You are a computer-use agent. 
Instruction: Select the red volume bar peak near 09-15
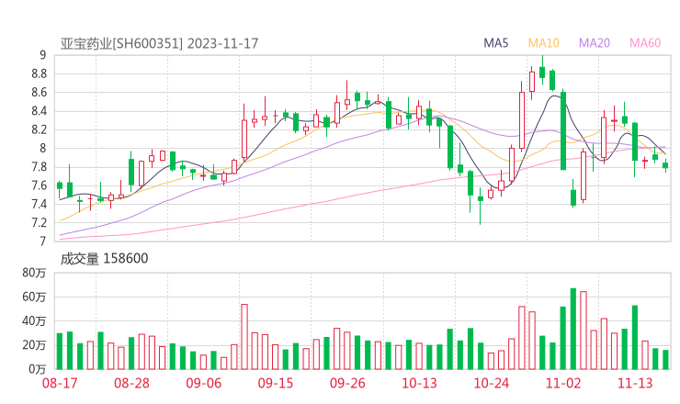(244, 337)
